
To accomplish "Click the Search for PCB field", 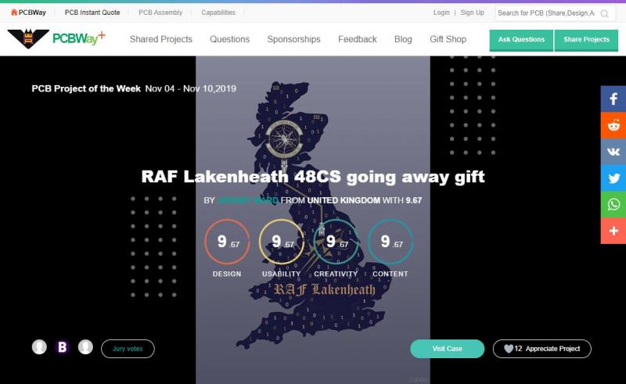I will coord(546,13).
